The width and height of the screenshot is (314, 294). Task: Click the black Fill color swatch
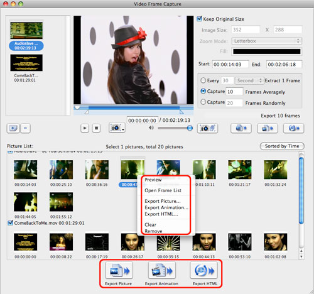tap(267, 52)
